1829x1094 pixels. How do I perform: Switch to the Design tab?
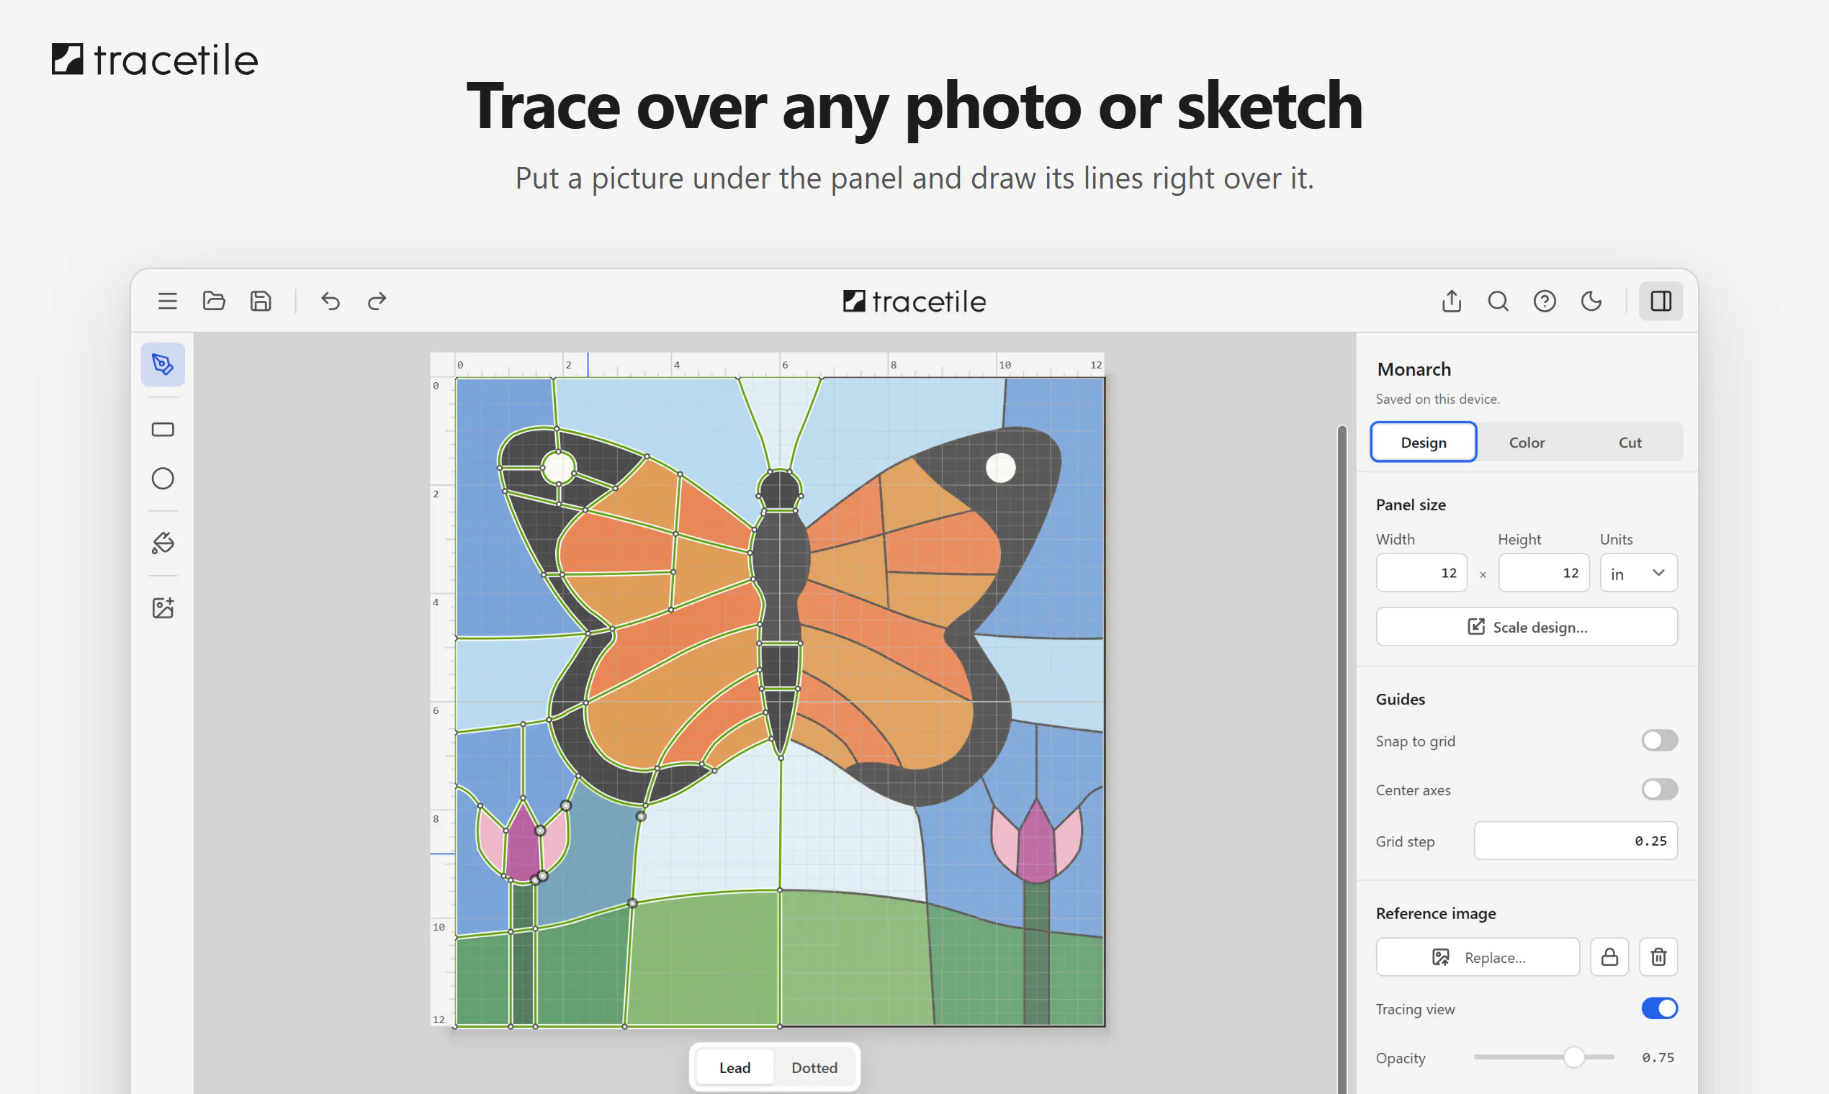point(1424,443)
